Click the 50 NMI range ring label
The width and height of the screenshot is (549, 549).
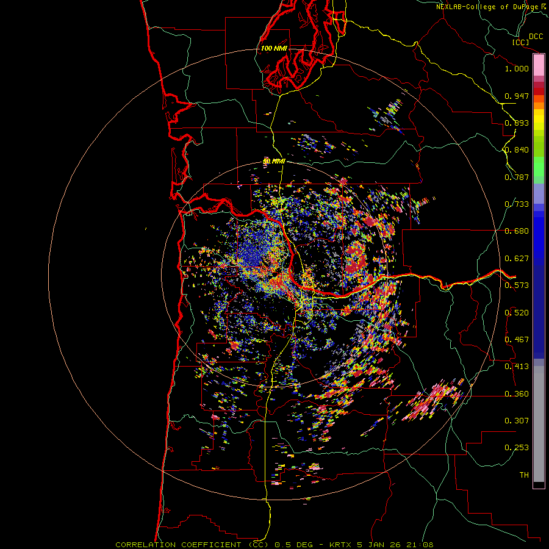pyautogui.click(x=274, y=162)
